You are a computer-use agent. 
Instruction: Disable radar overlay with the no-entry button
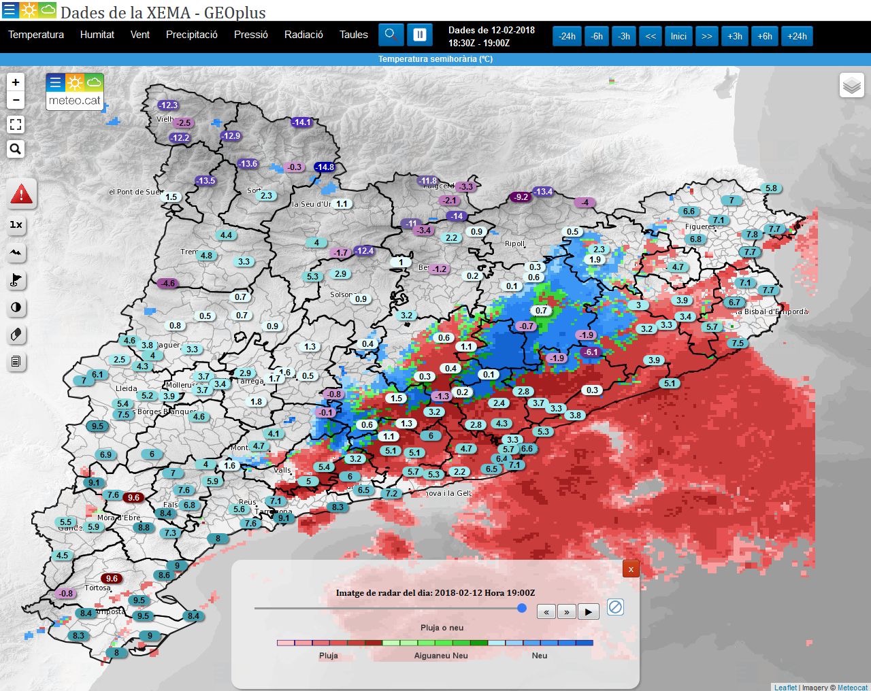pyautogui.click(x=614, y=606)
